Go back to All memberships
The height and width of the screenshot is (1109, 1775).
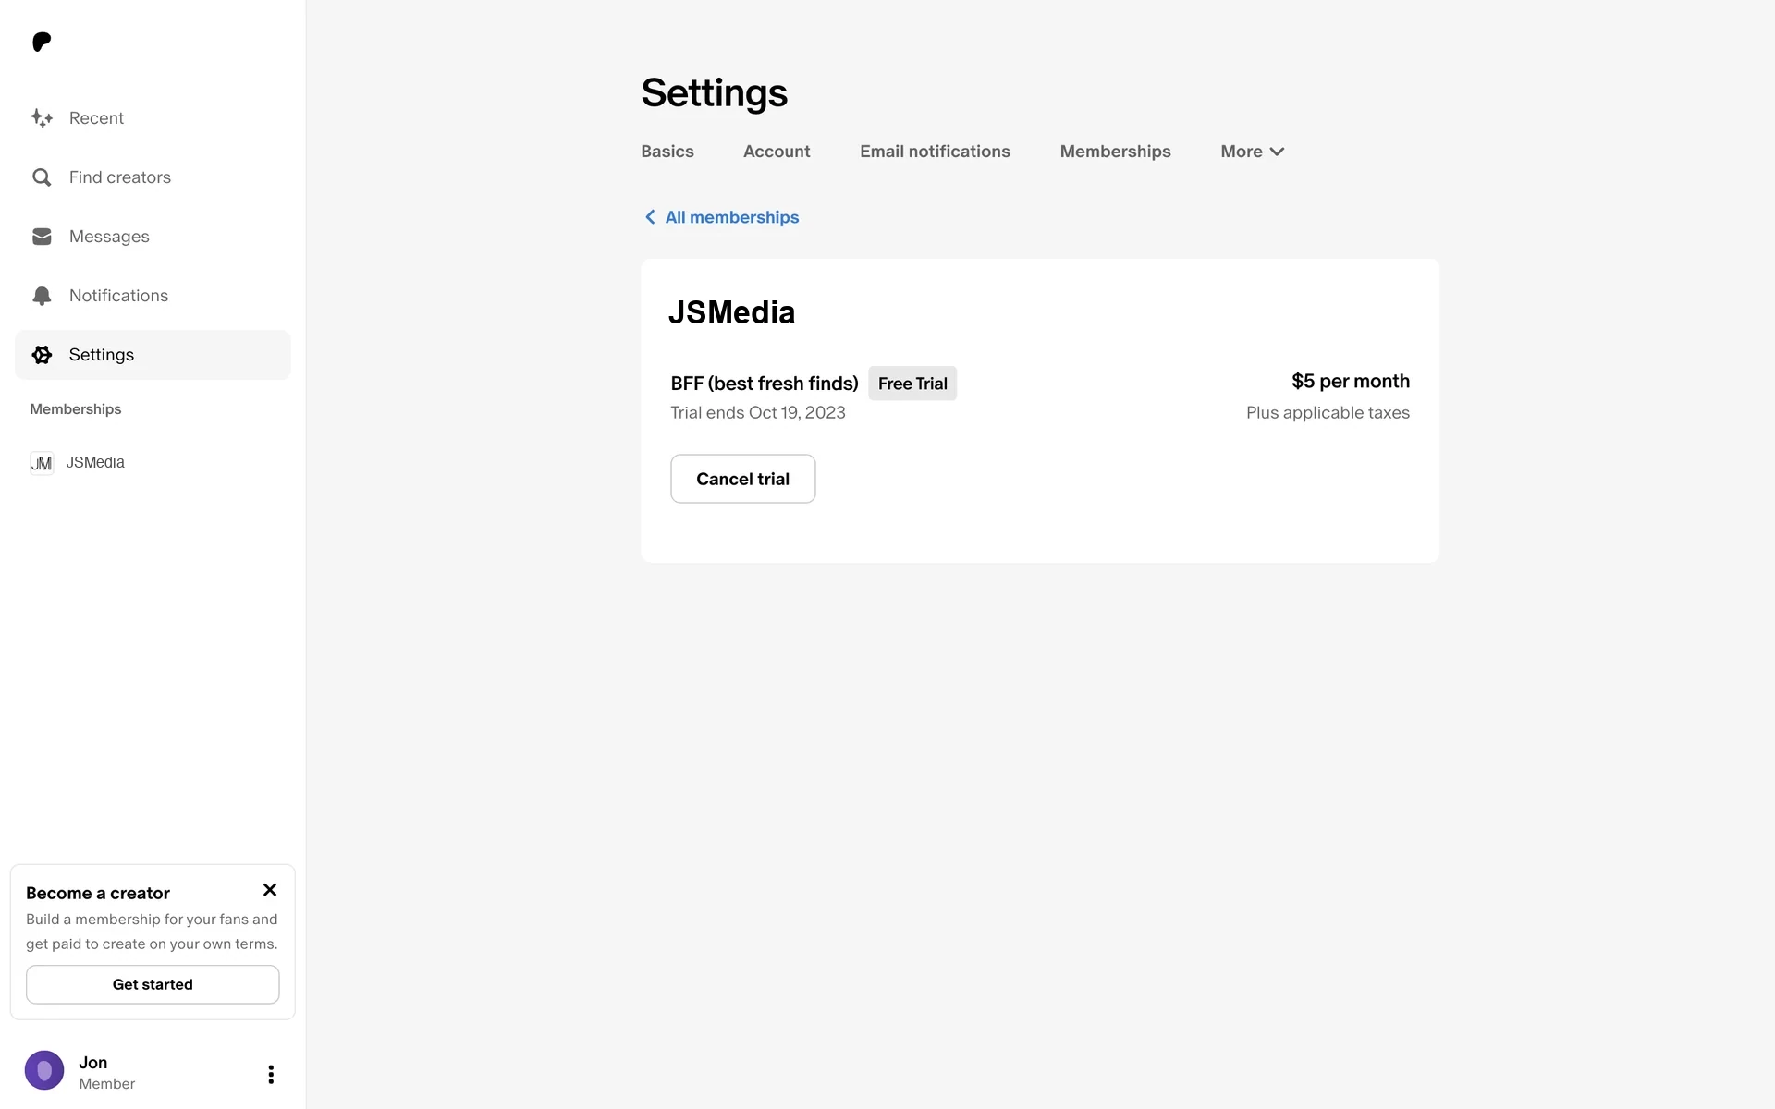pos(732,217)
